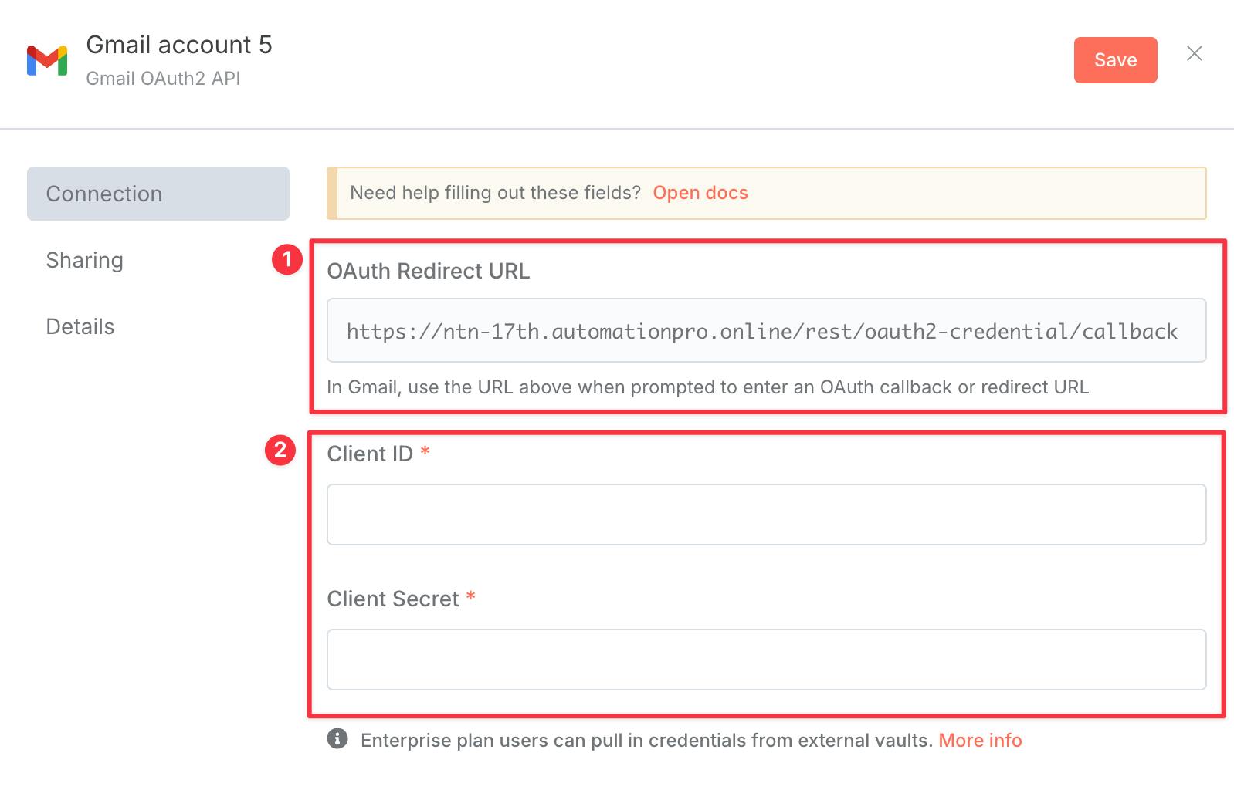Go to the Details tab
1234x790 pixels.
(x=80, y=326)
